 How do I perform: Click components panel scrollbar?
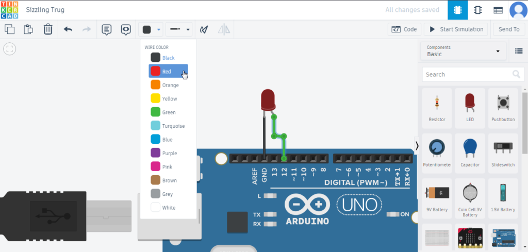[524, 123]
